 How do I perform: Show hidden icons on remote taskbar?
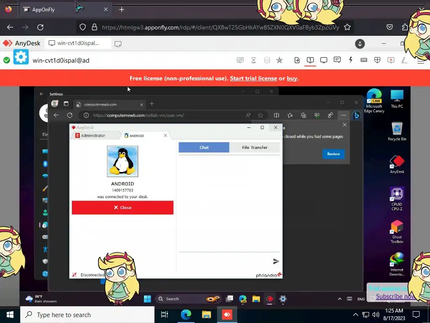tap(339, 299)
